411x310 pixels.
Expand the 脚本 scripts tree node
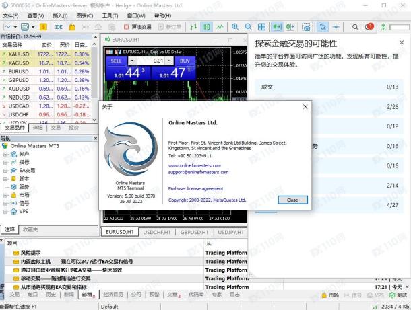[5, 179]
